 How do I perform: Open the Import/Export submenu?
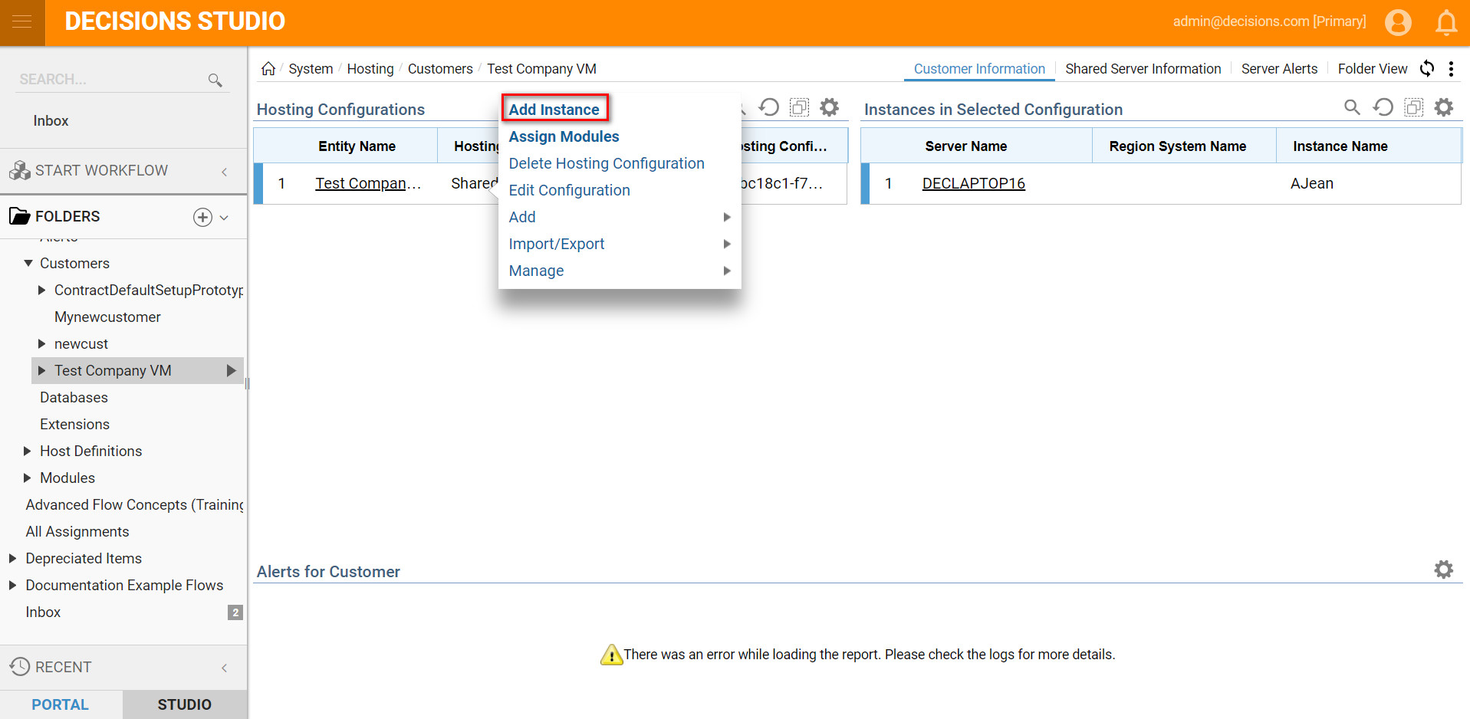click(x=620, y=244)
